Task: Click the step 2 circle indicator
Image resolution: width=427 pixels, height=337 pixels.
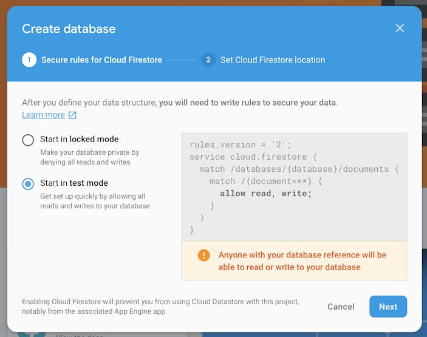Action: point(208,60)
